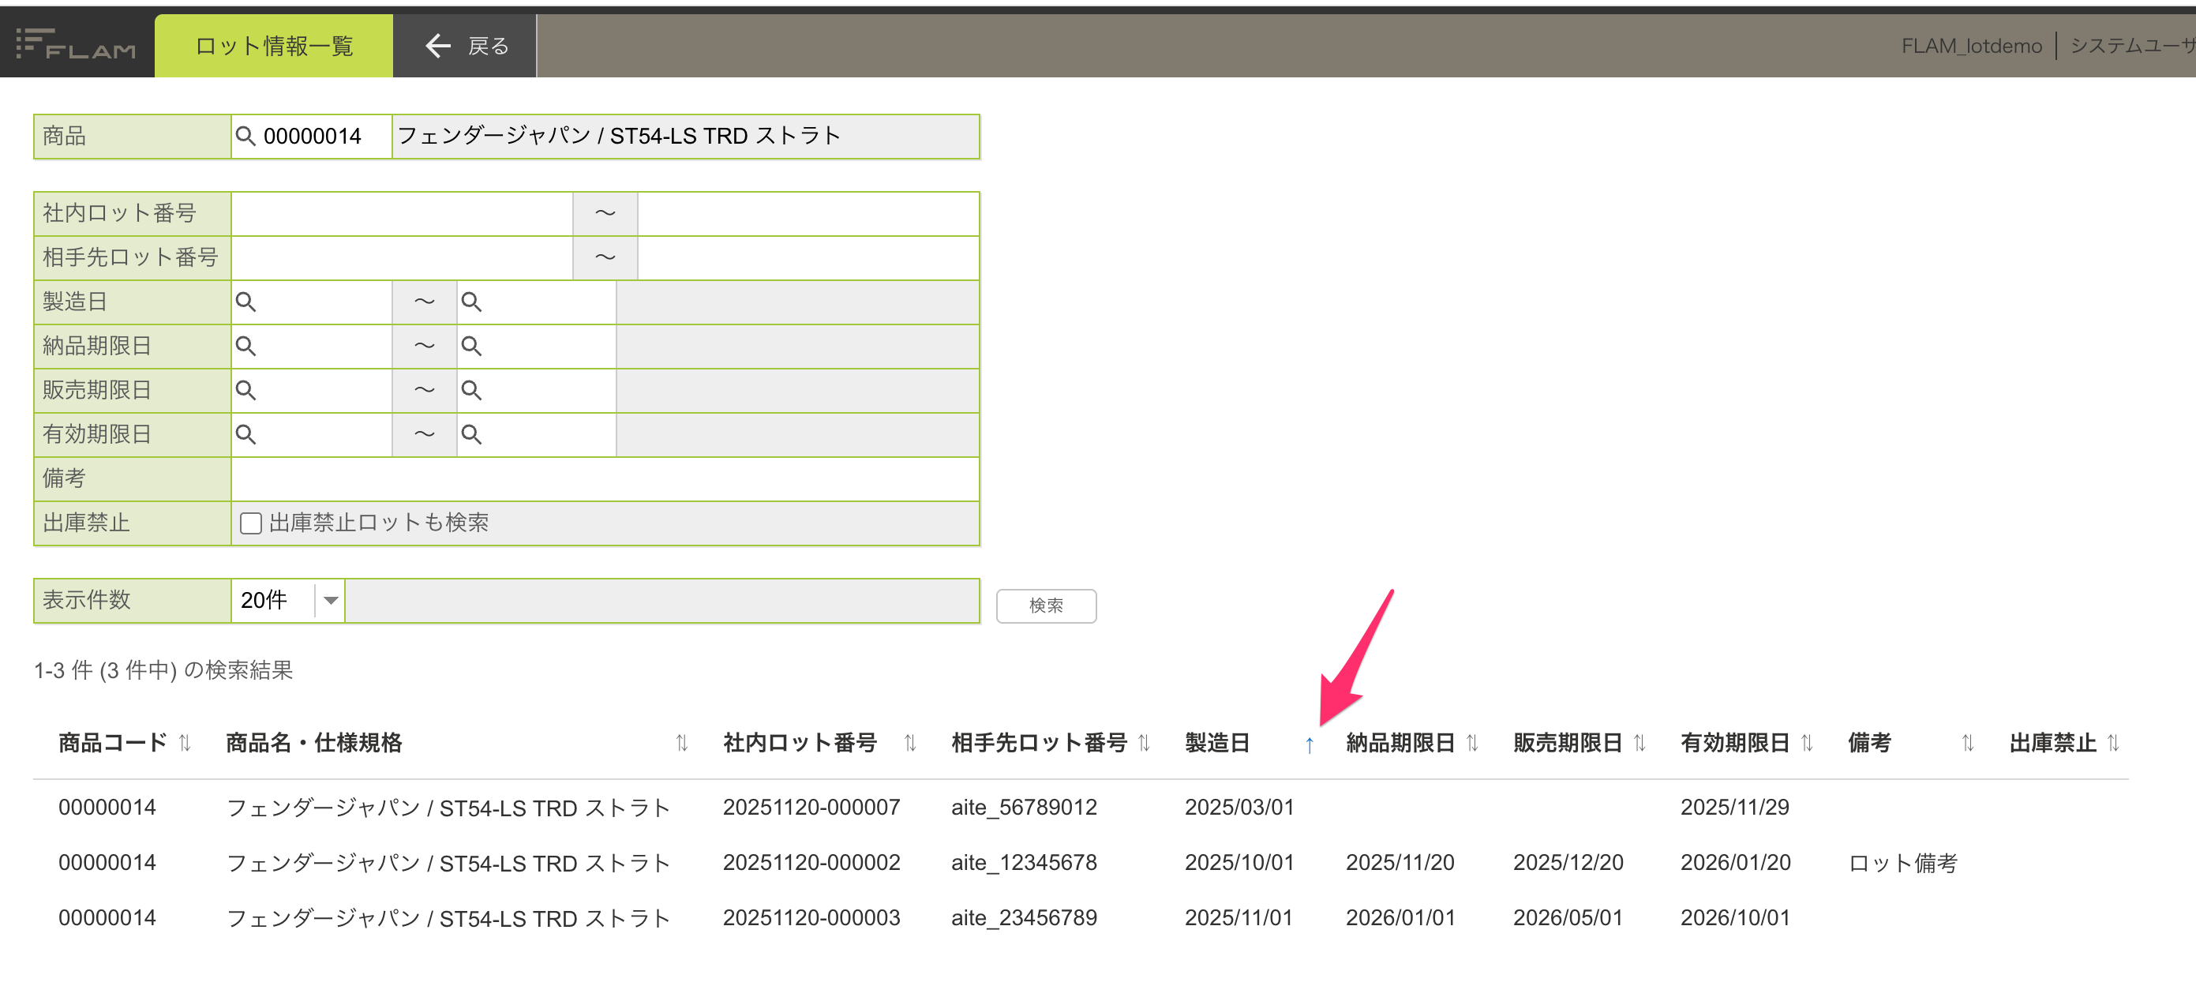2196x1001 pixels.
Task: Click the 社内ロット番号 to field
Action: [x=808, y=213]
